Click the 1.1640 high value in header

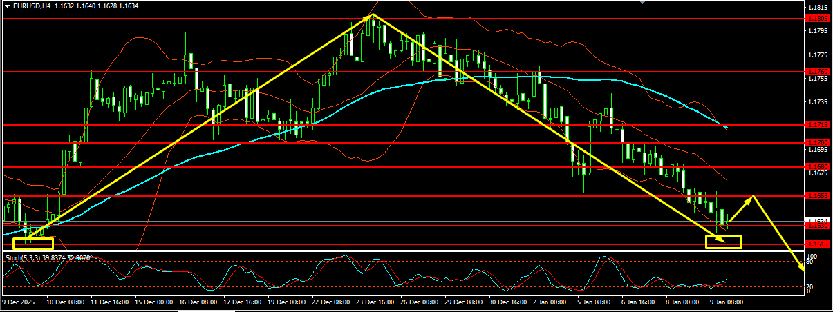pos(87,6)
